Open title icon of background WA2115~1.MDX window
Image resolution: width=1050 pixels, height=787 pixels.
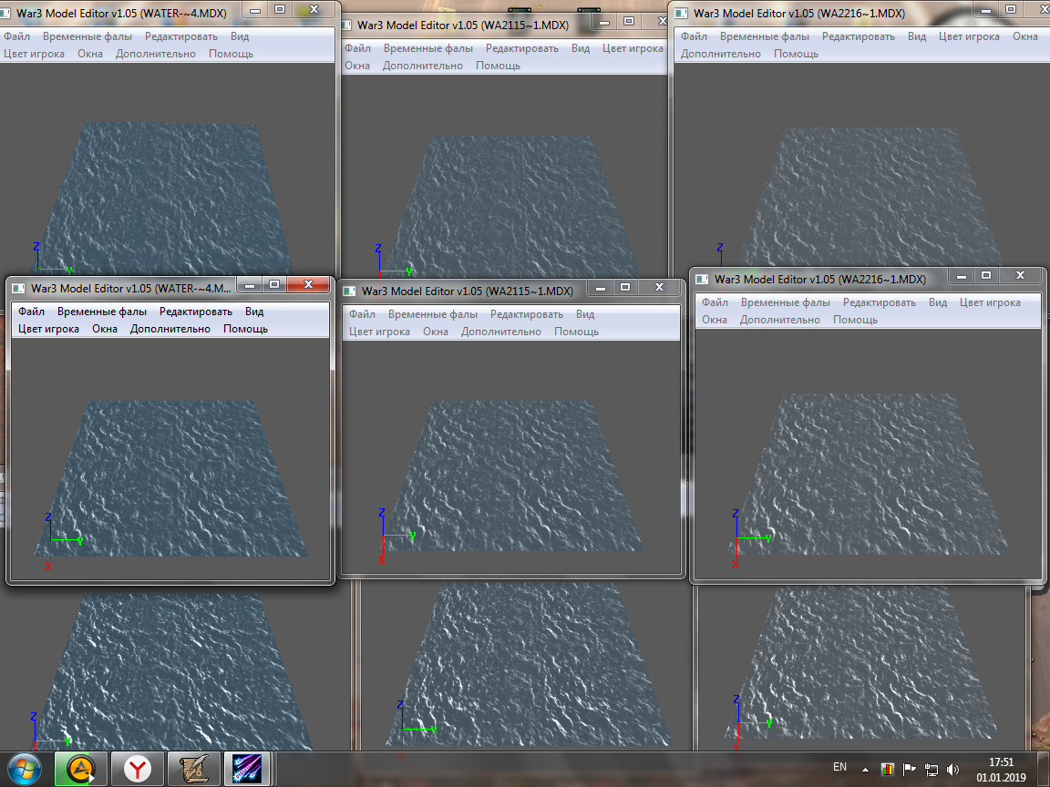pyautogui.click(x=346, y=26)
